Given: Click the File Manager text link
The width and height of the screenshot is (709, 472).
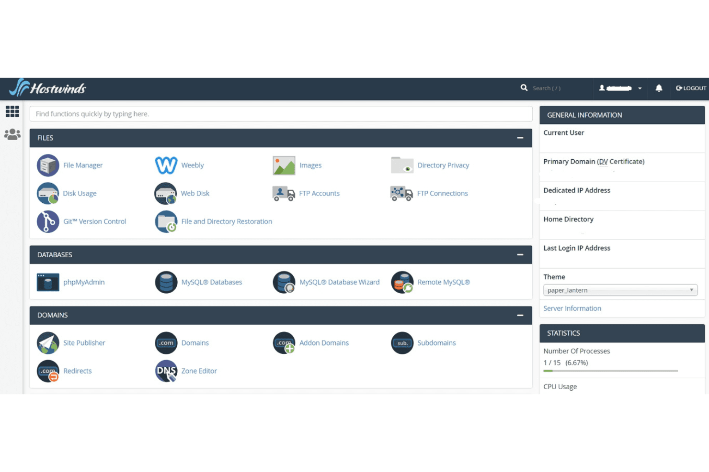Looking at the screenshot, I should 83,165.
